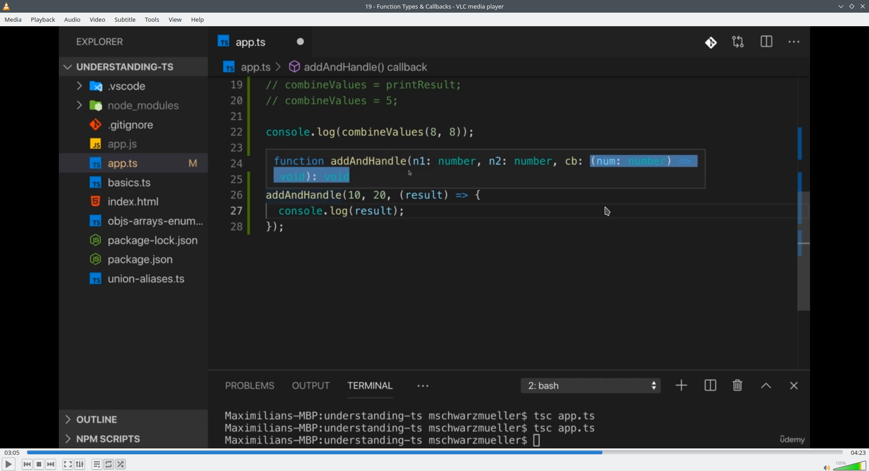Switch to the OUTPUT panel tab
Screen dimensions: 869x471
point(311,386)
